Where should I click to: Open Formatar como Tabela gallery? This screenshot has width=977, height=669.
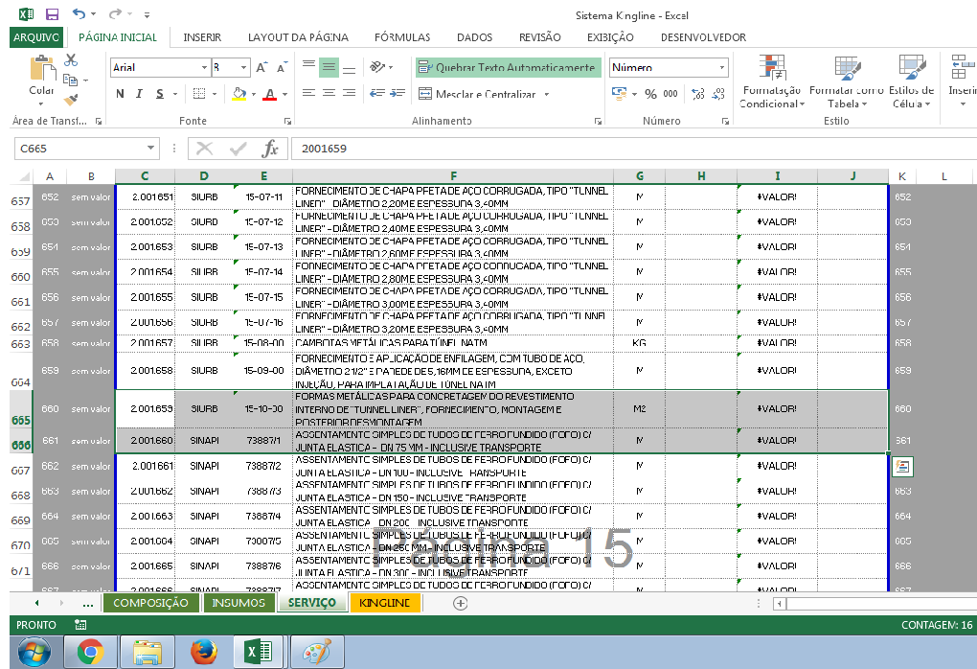[x=847, y=81]
